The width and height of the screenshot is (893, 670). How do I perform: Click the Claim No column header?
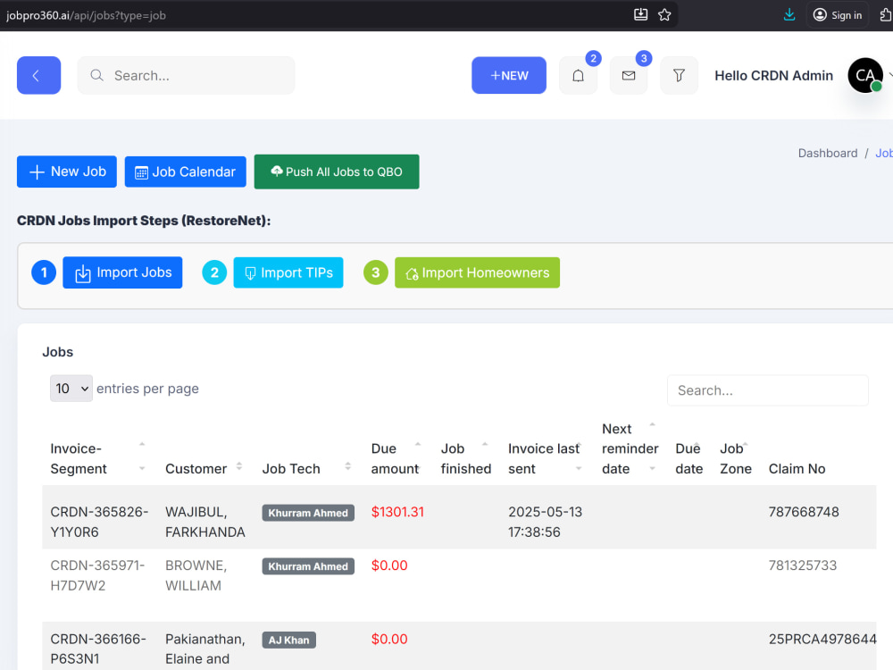[797, 468]
